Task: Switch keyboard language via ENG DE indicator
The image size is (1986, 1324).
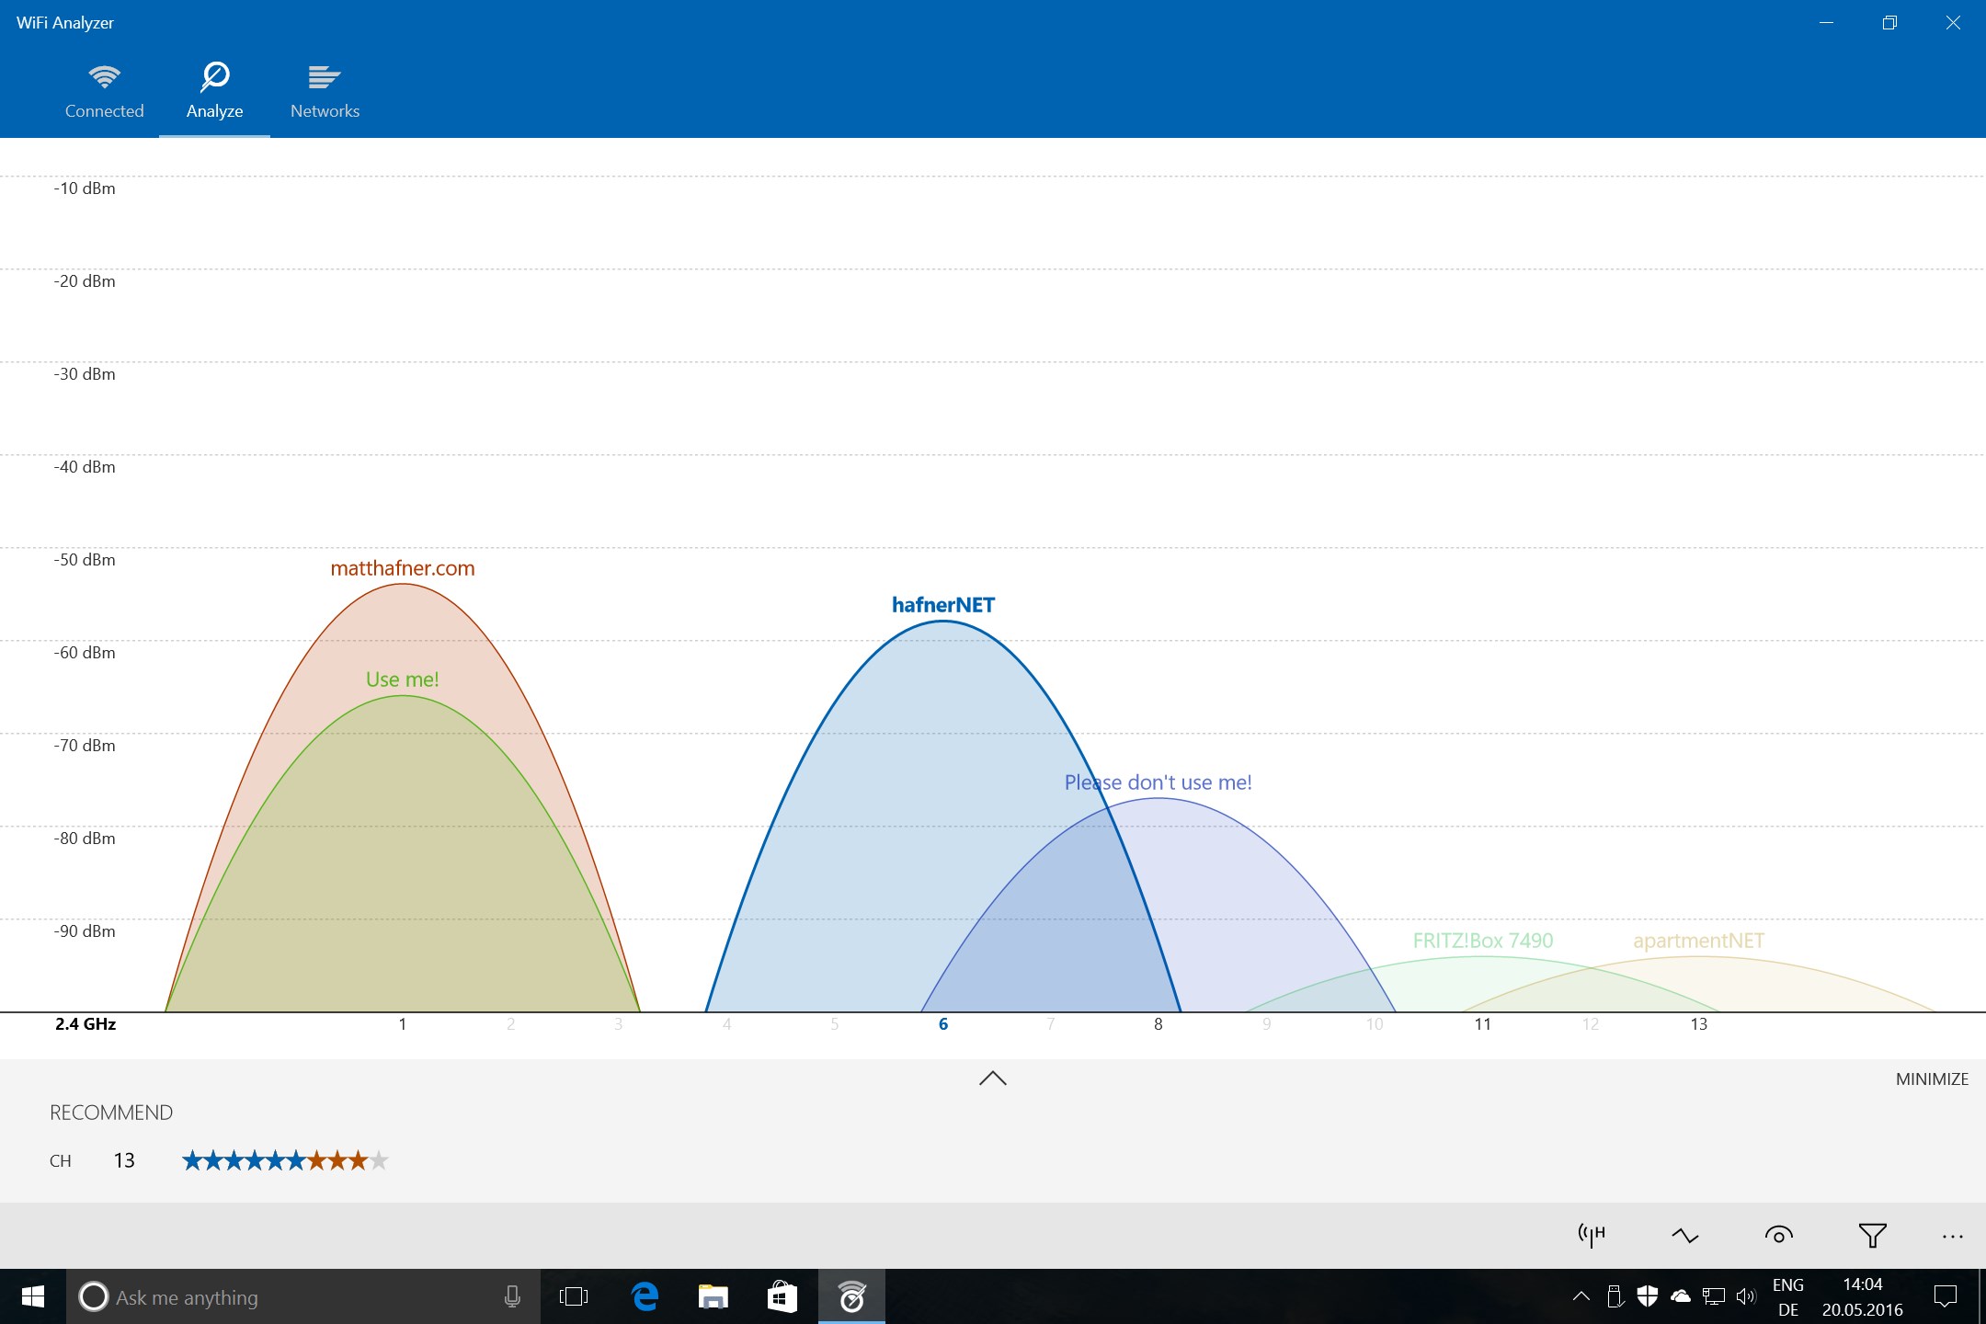Action: pos(1787,1296)
